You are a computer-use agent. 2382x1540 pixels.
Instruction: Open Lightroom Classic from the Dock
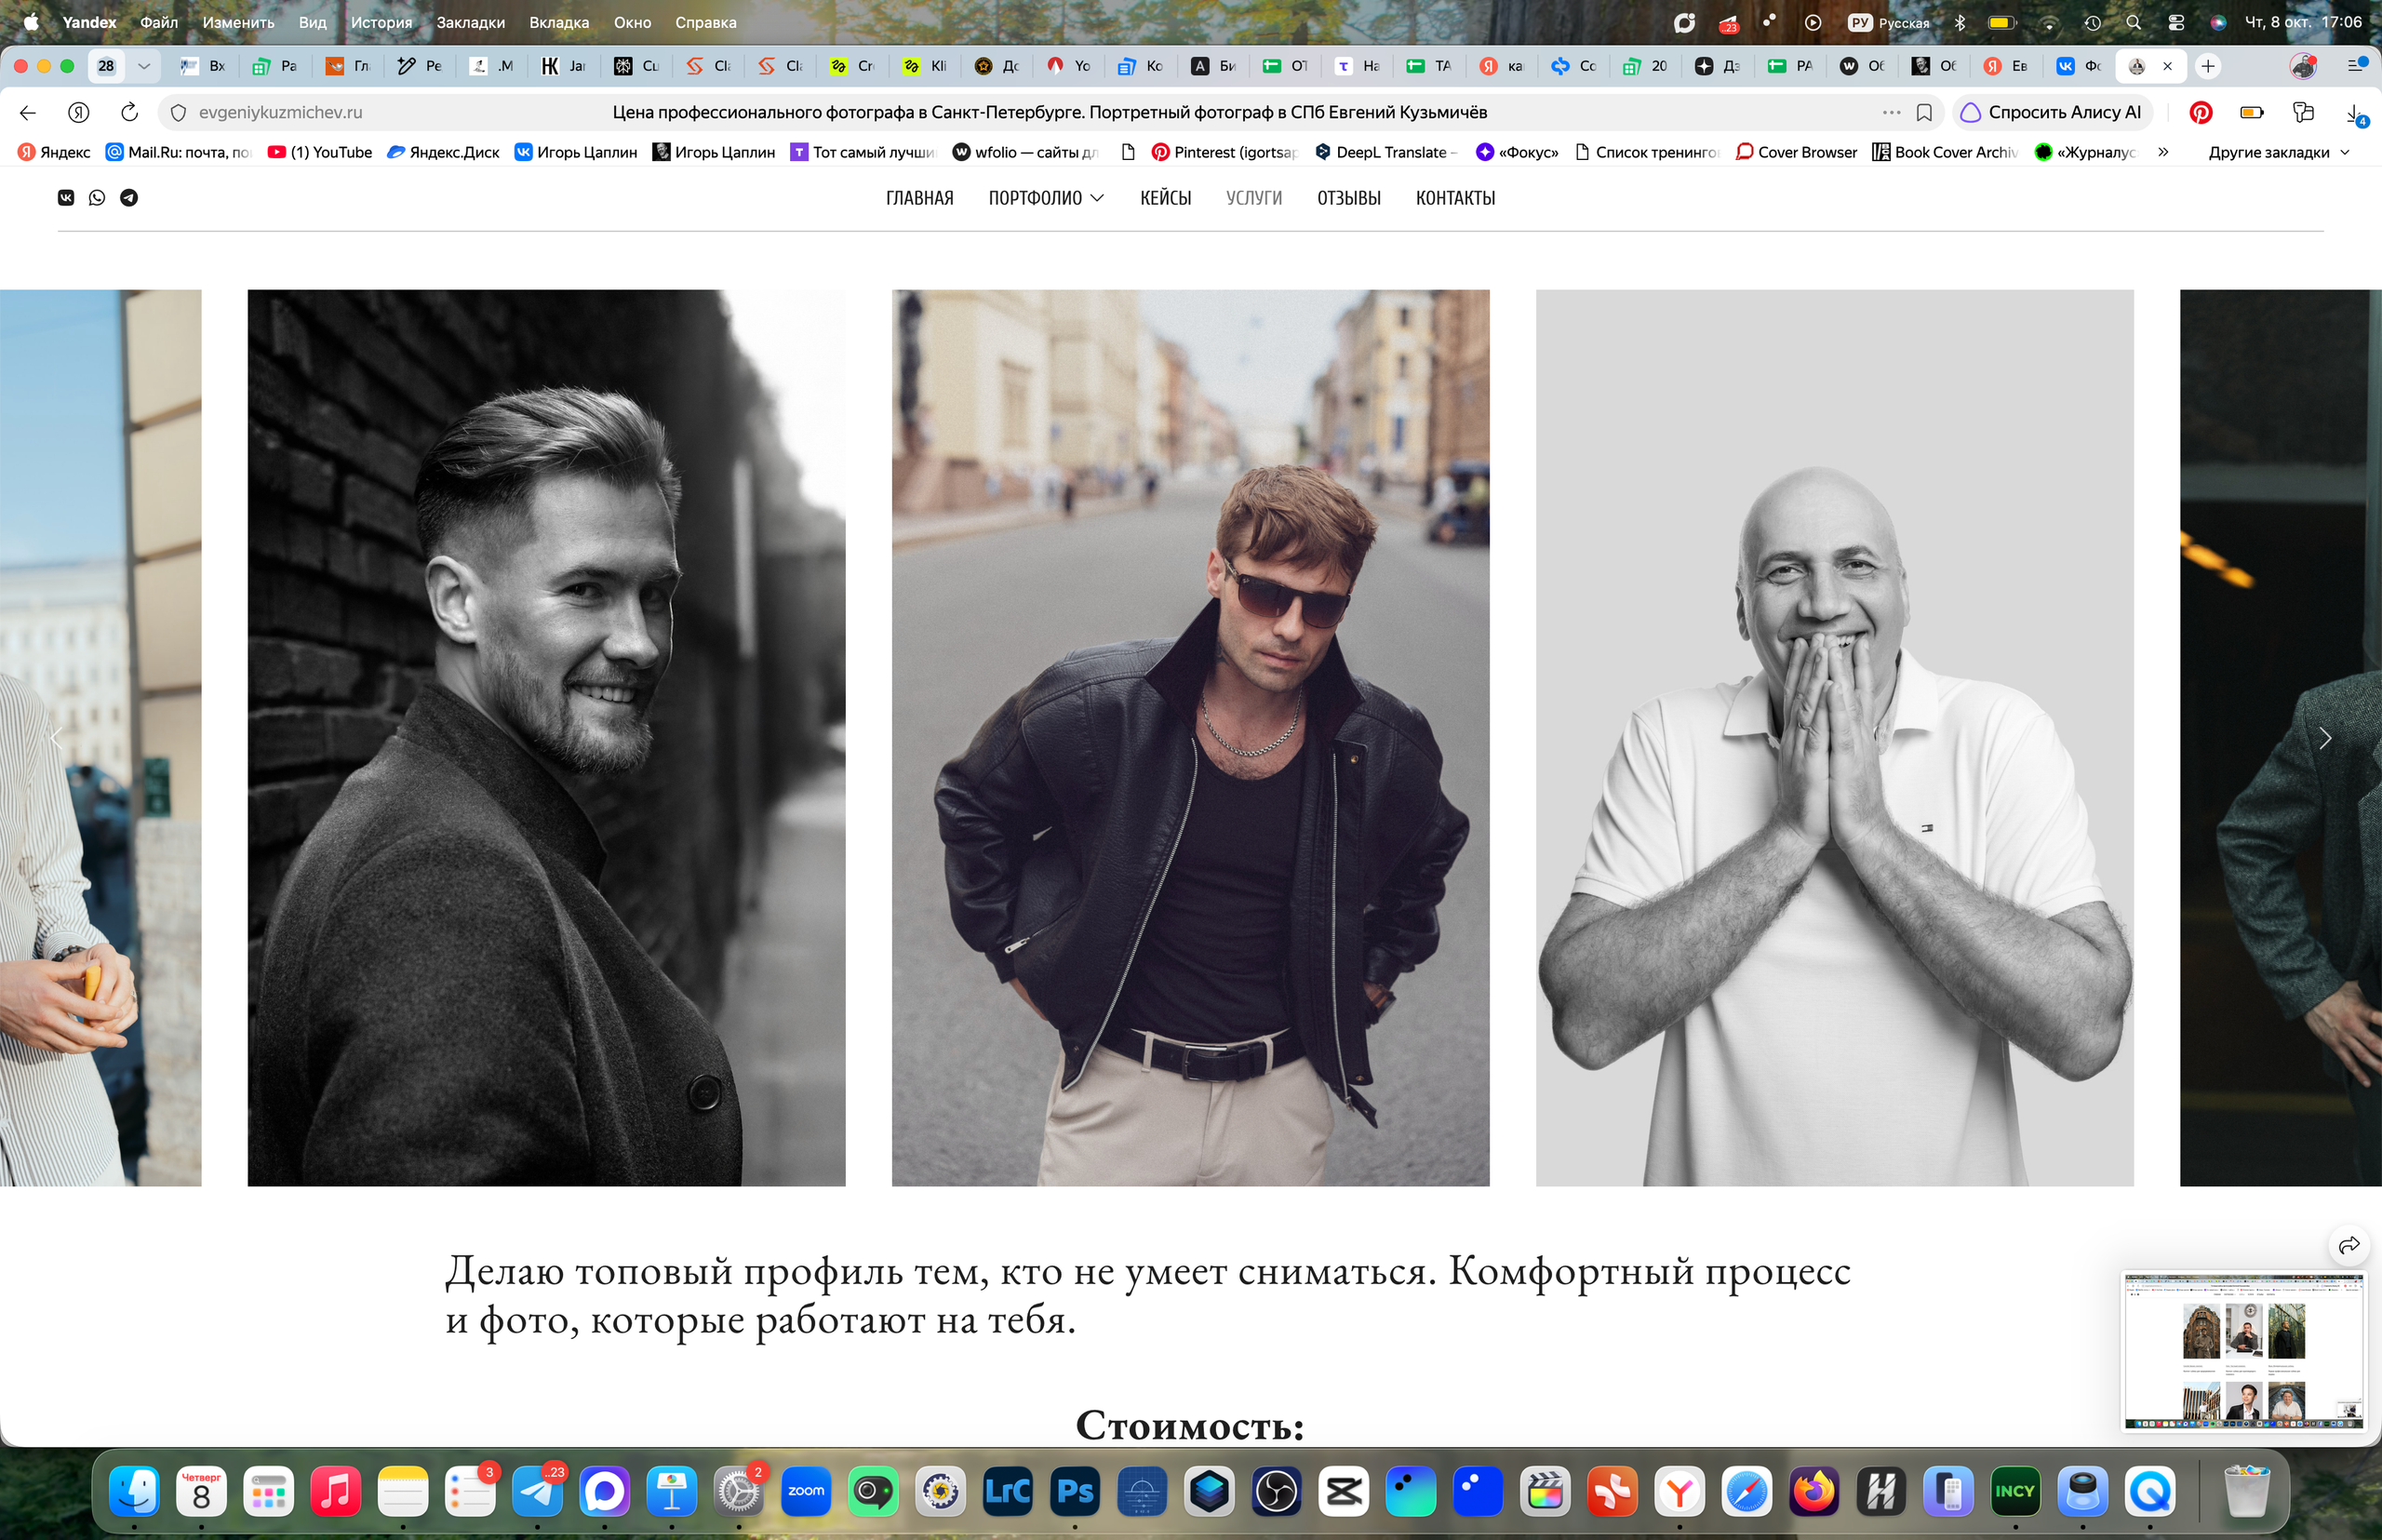[1008, 1492]
